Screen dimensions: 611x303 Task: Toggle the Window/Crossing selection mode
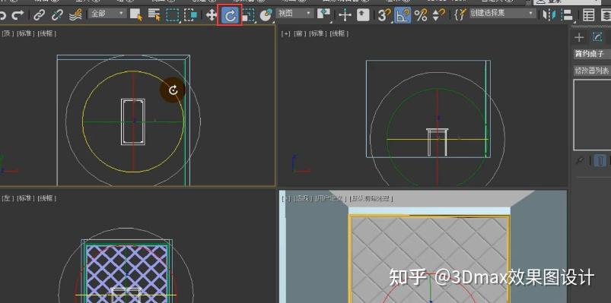tap(190, 15)
